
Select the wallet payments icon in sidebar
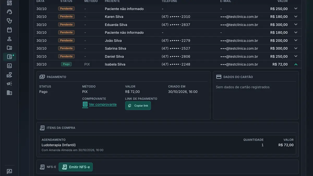click(9, 57)
